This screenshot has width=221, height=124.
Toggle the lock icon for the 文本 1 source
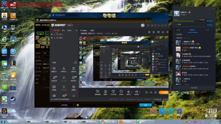tap(54, 34)
